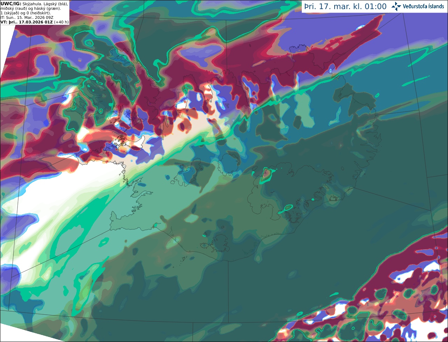This screenshot has height=342, width=448.
Task: Select the date label Þri. 17. mar. kl. 01:00
Action: (x=345, y=7)
